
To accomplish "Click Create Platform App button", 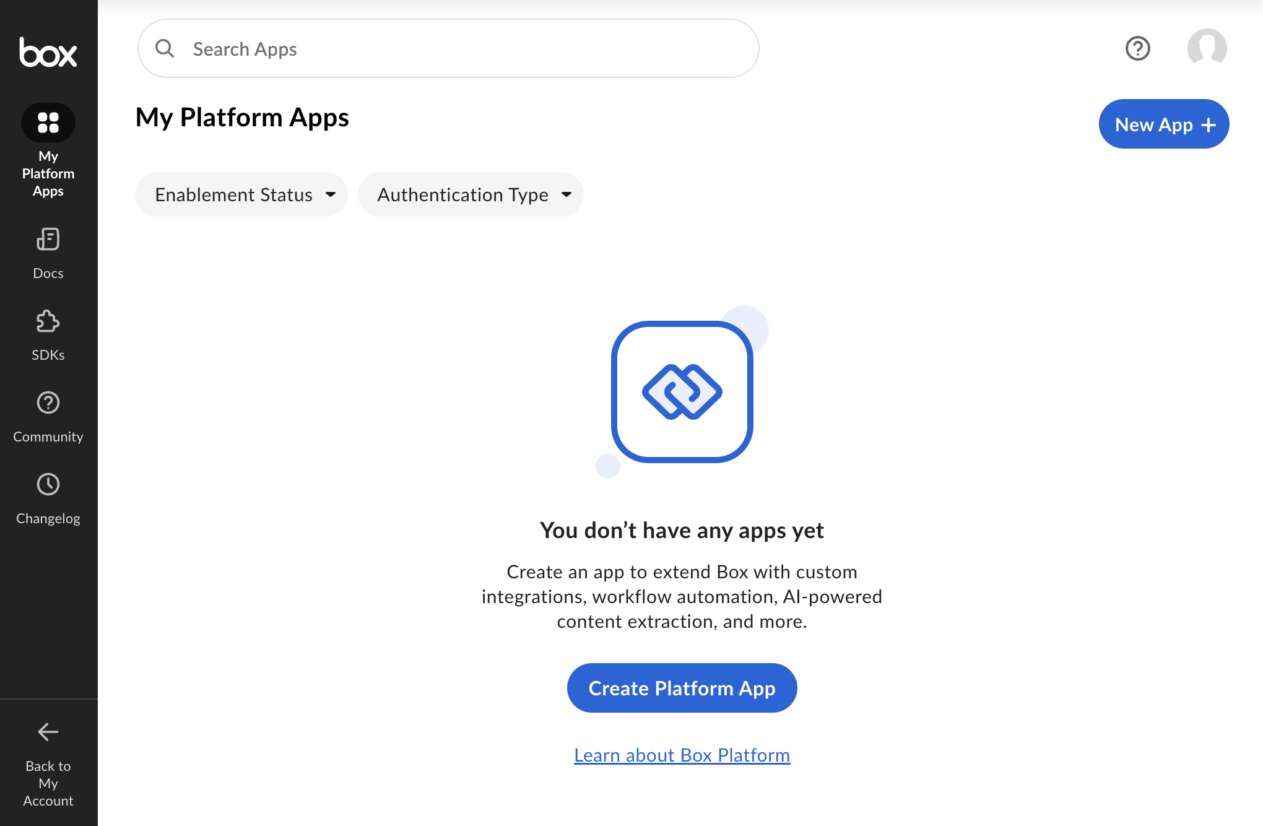I will pos(682,688).
